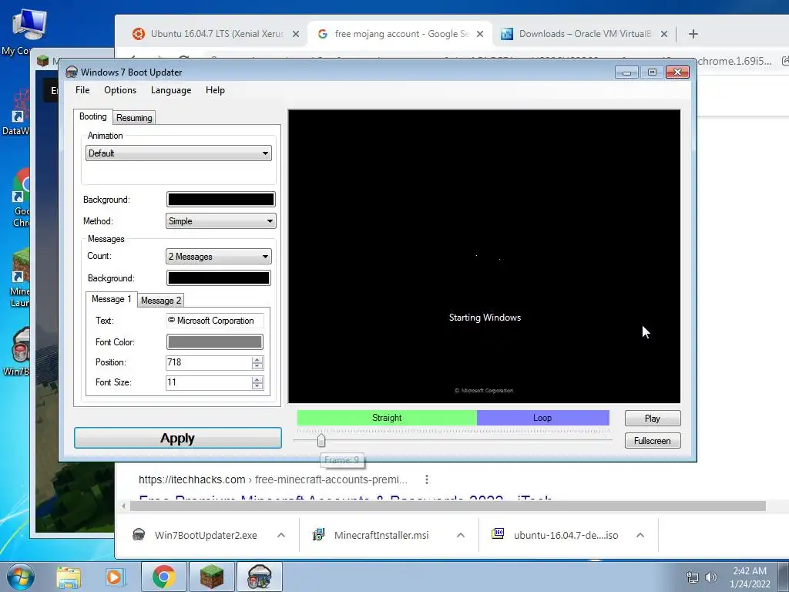Switch to Chrome via the taskbar
This screenshot has height=592, width=789.
[163, 577]
